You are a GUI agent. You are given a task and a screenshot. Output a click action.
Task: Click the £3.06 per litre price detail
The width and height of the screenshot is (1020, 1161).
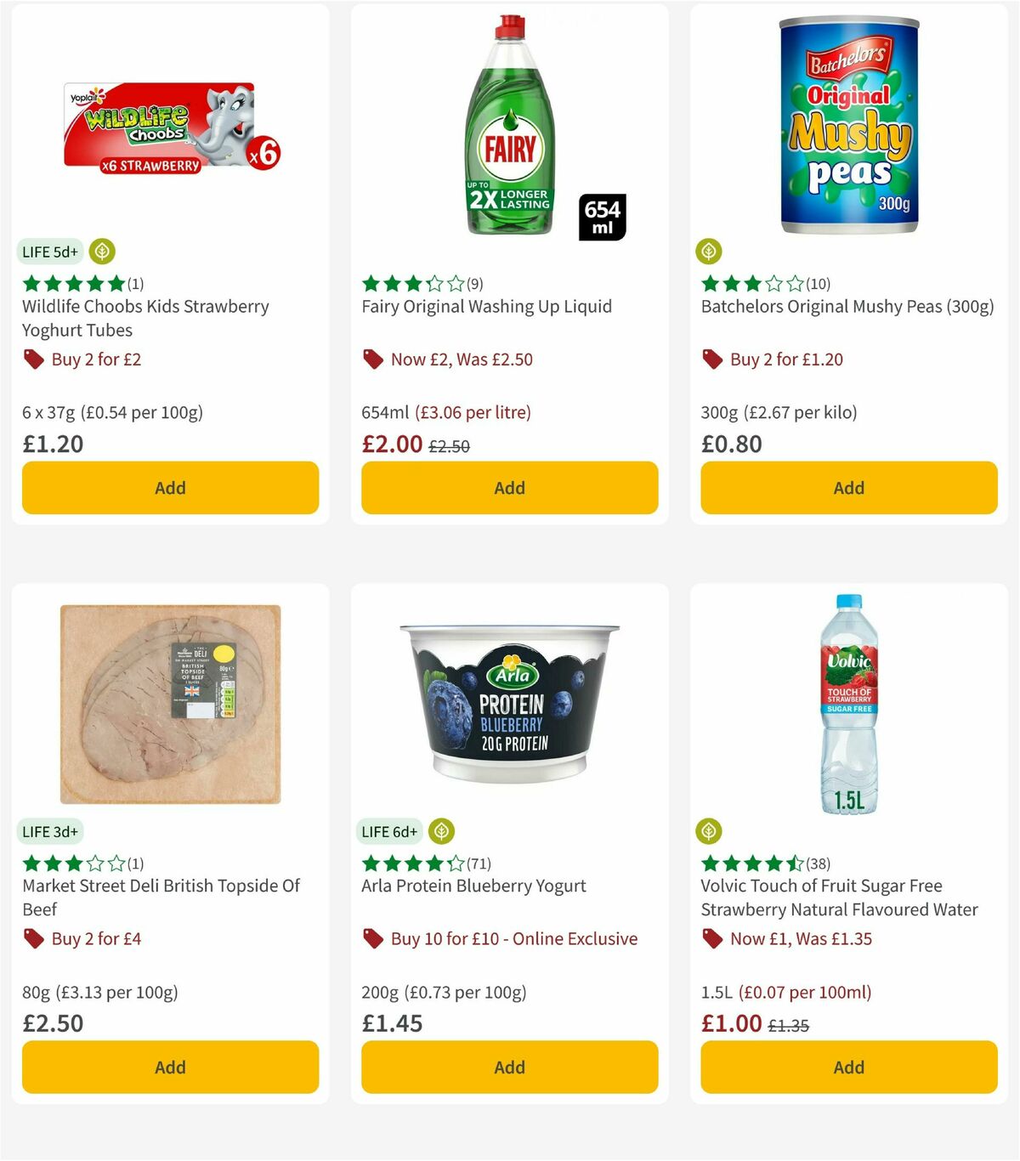point(473,412)
